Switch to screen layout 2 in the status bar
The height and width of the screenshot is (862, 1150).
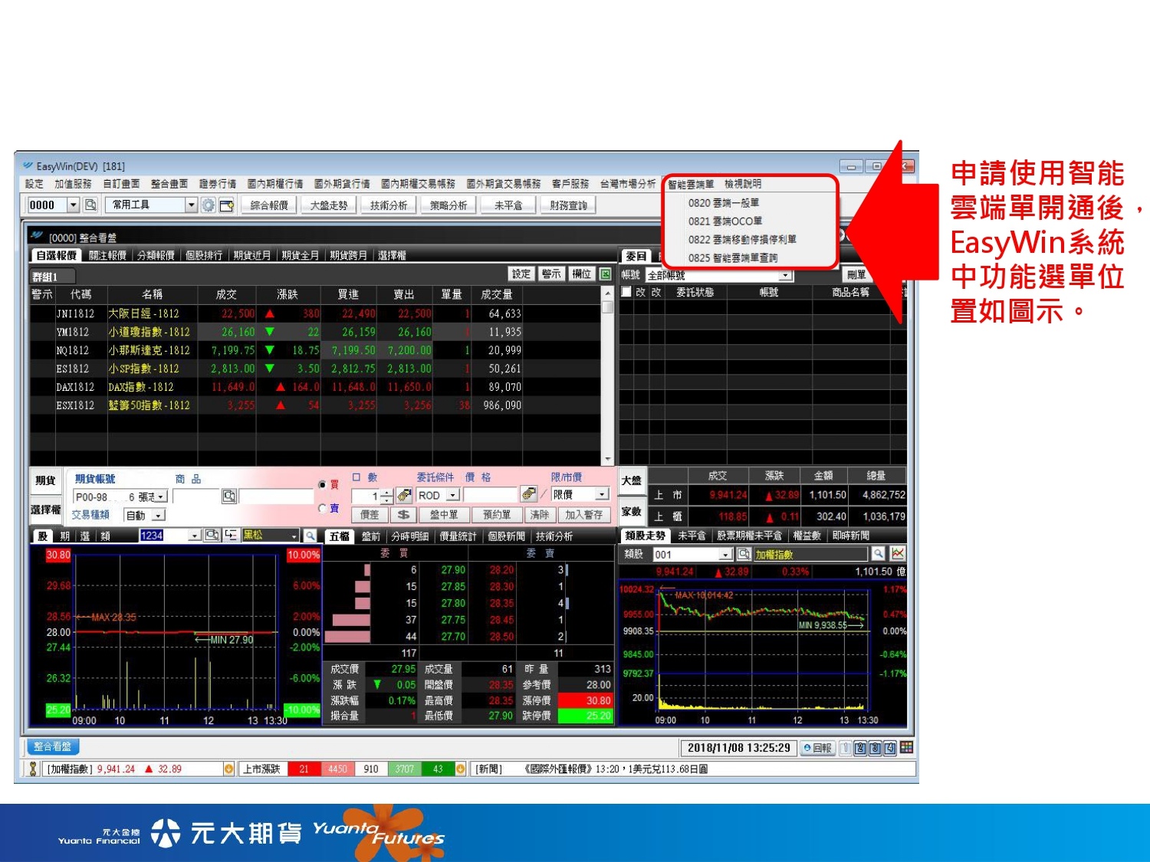[x=860, y=749]
